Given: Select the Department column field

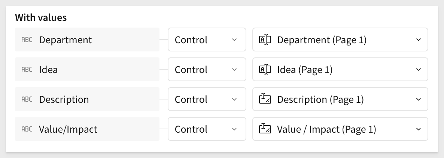Looking at the screenshot, I should [87, 39].
